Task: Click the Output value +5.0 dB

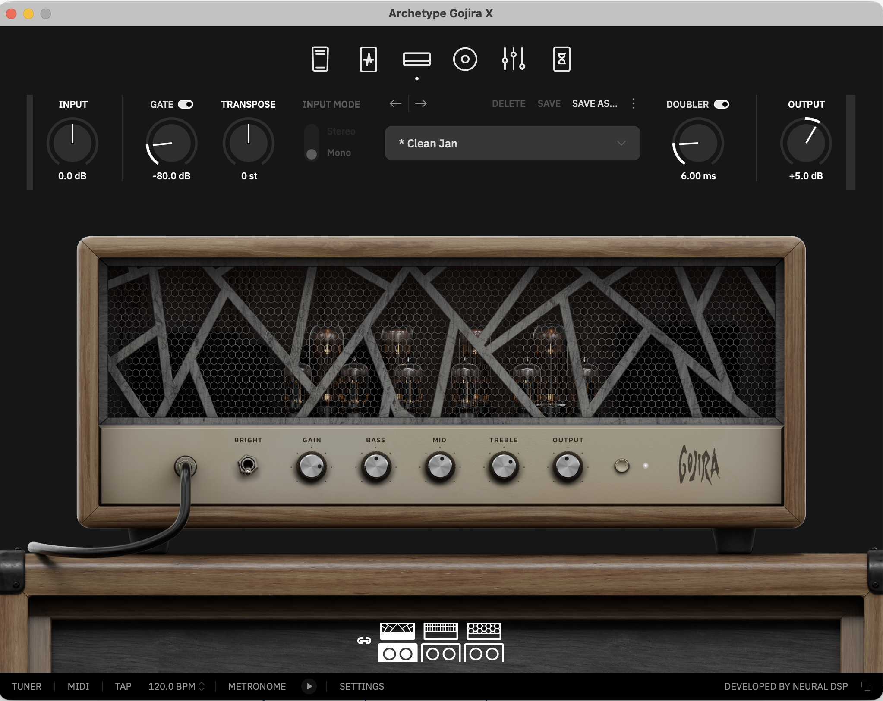Action: point(806,176)
